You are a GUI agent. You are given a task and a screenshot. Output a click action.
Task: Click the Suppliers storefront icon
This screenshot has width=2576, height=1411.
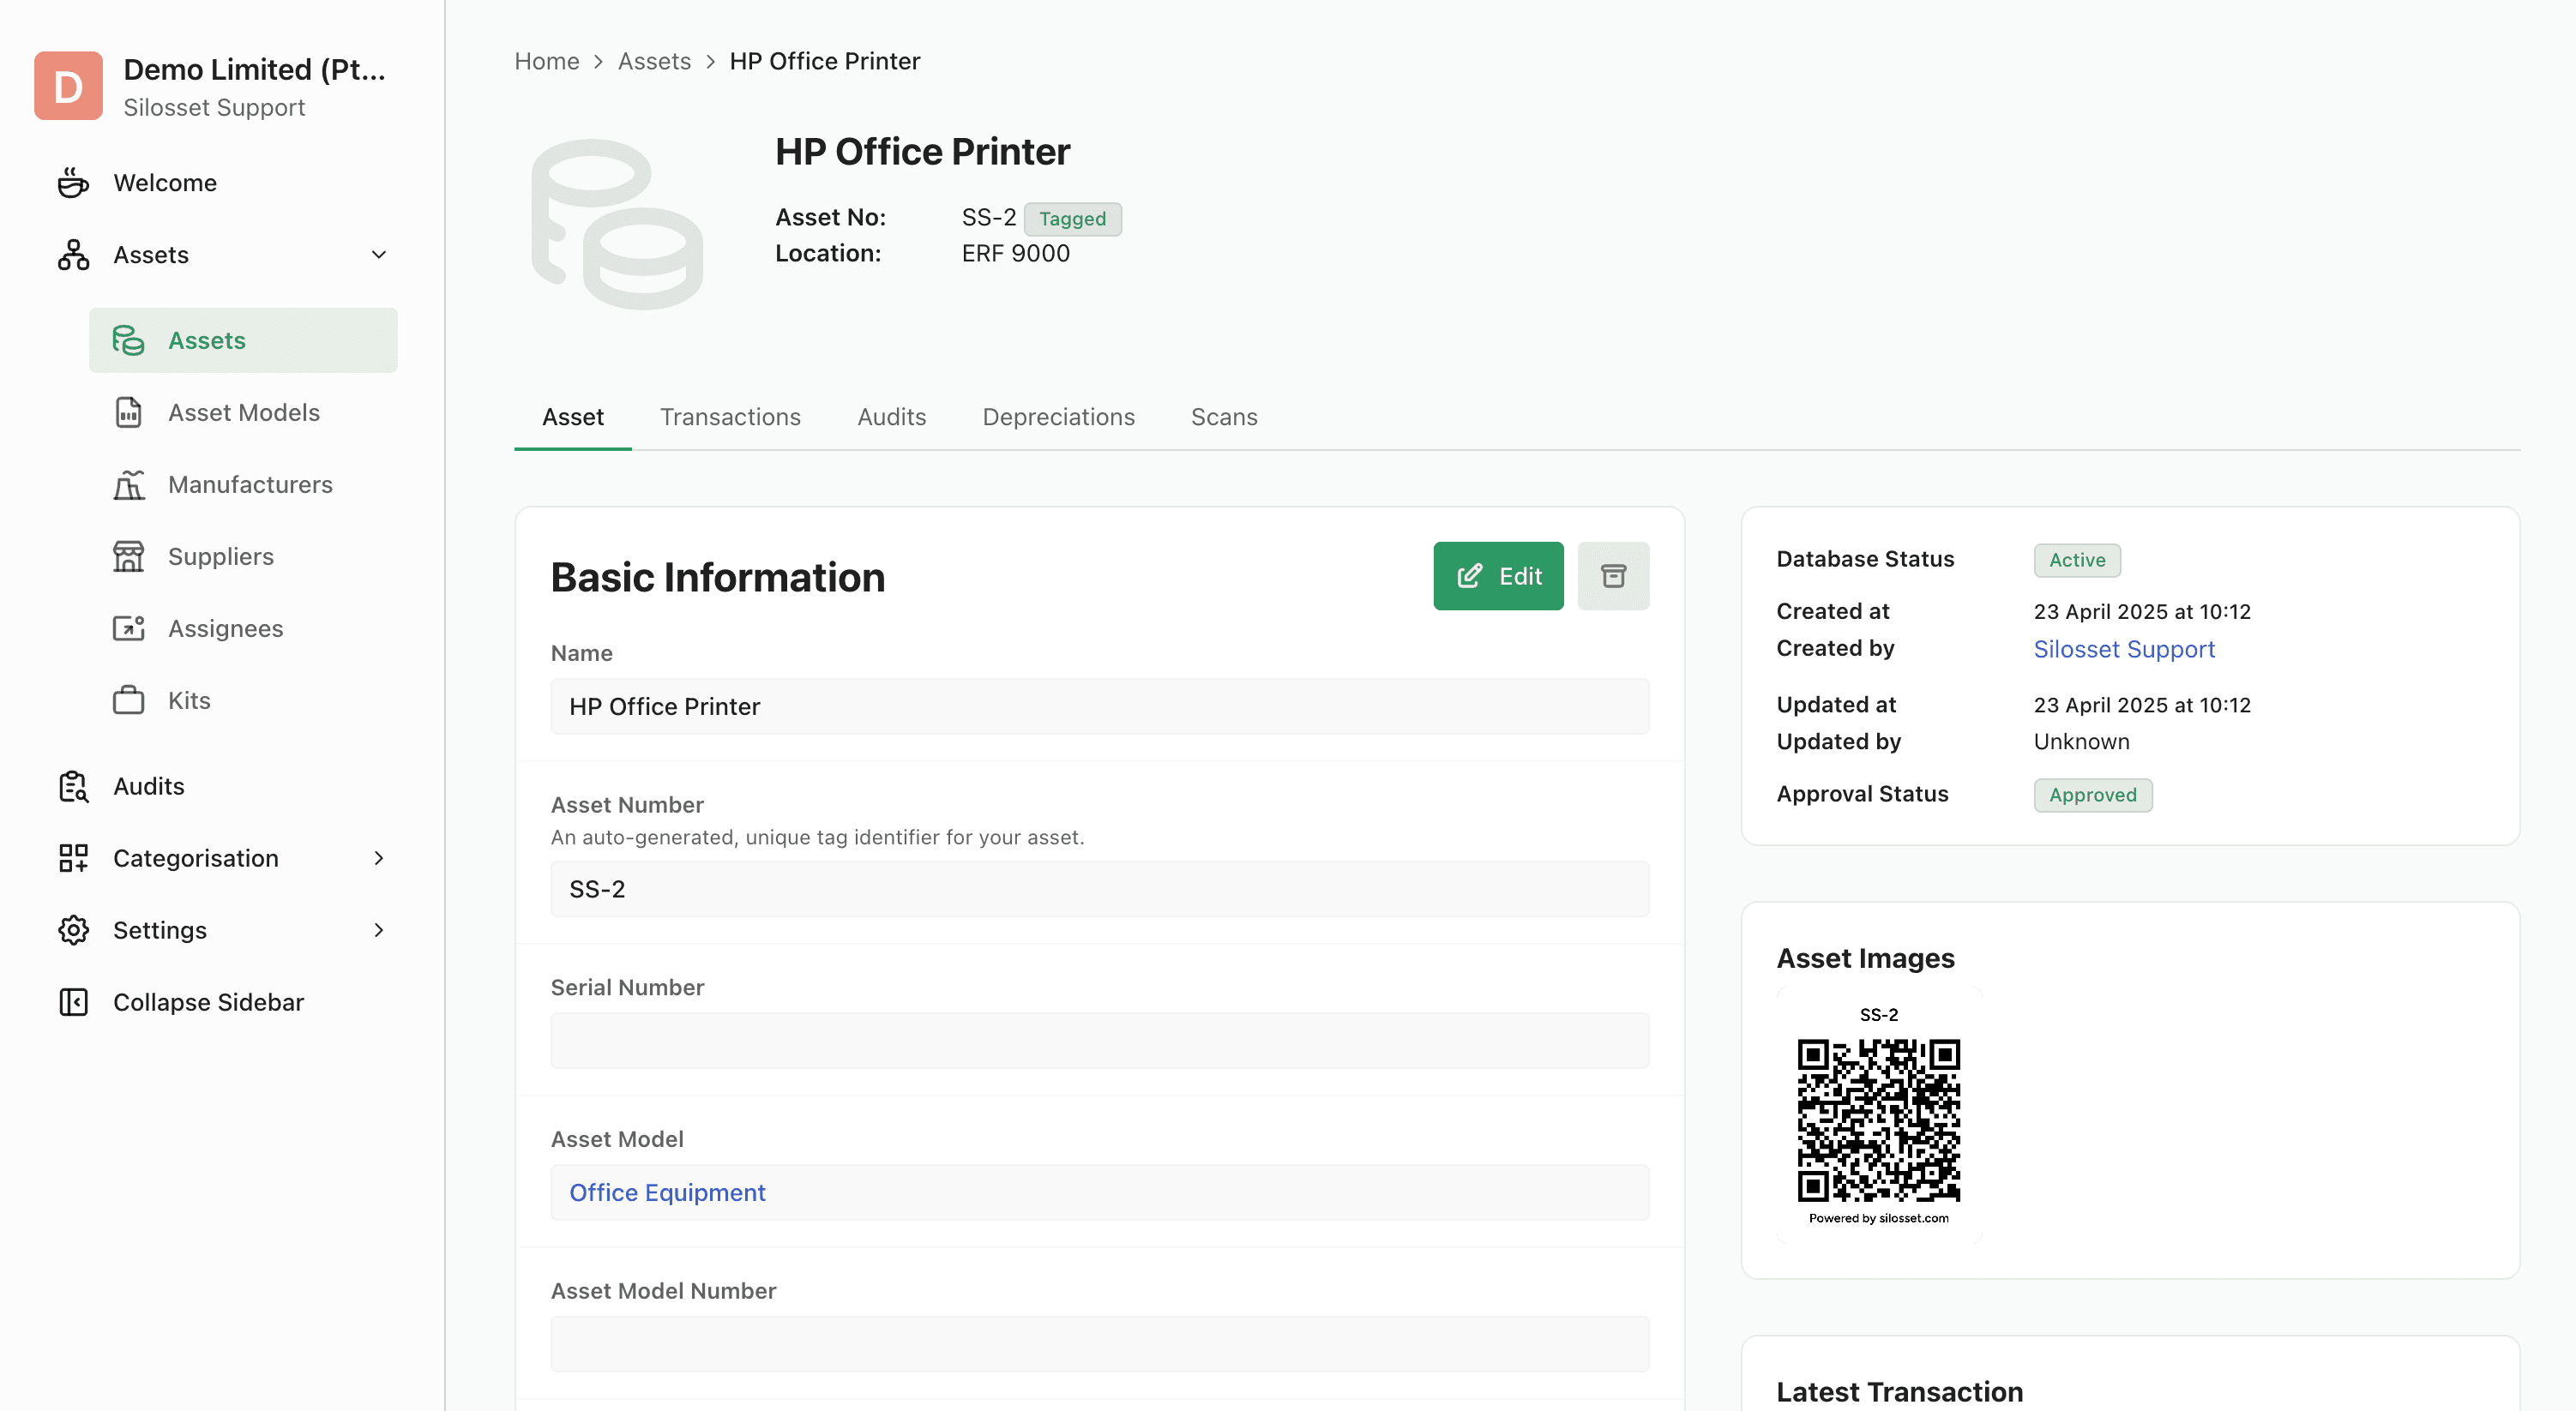coord(128,556)
